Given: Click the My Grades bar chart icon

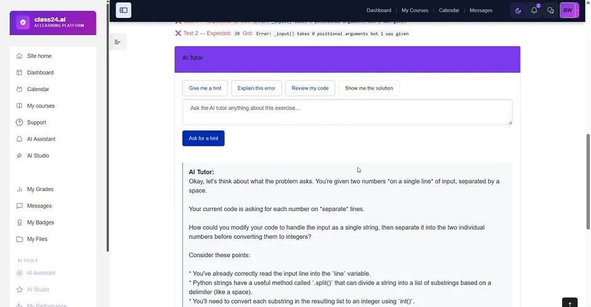Looking at the screenshot, I should 19,189.
